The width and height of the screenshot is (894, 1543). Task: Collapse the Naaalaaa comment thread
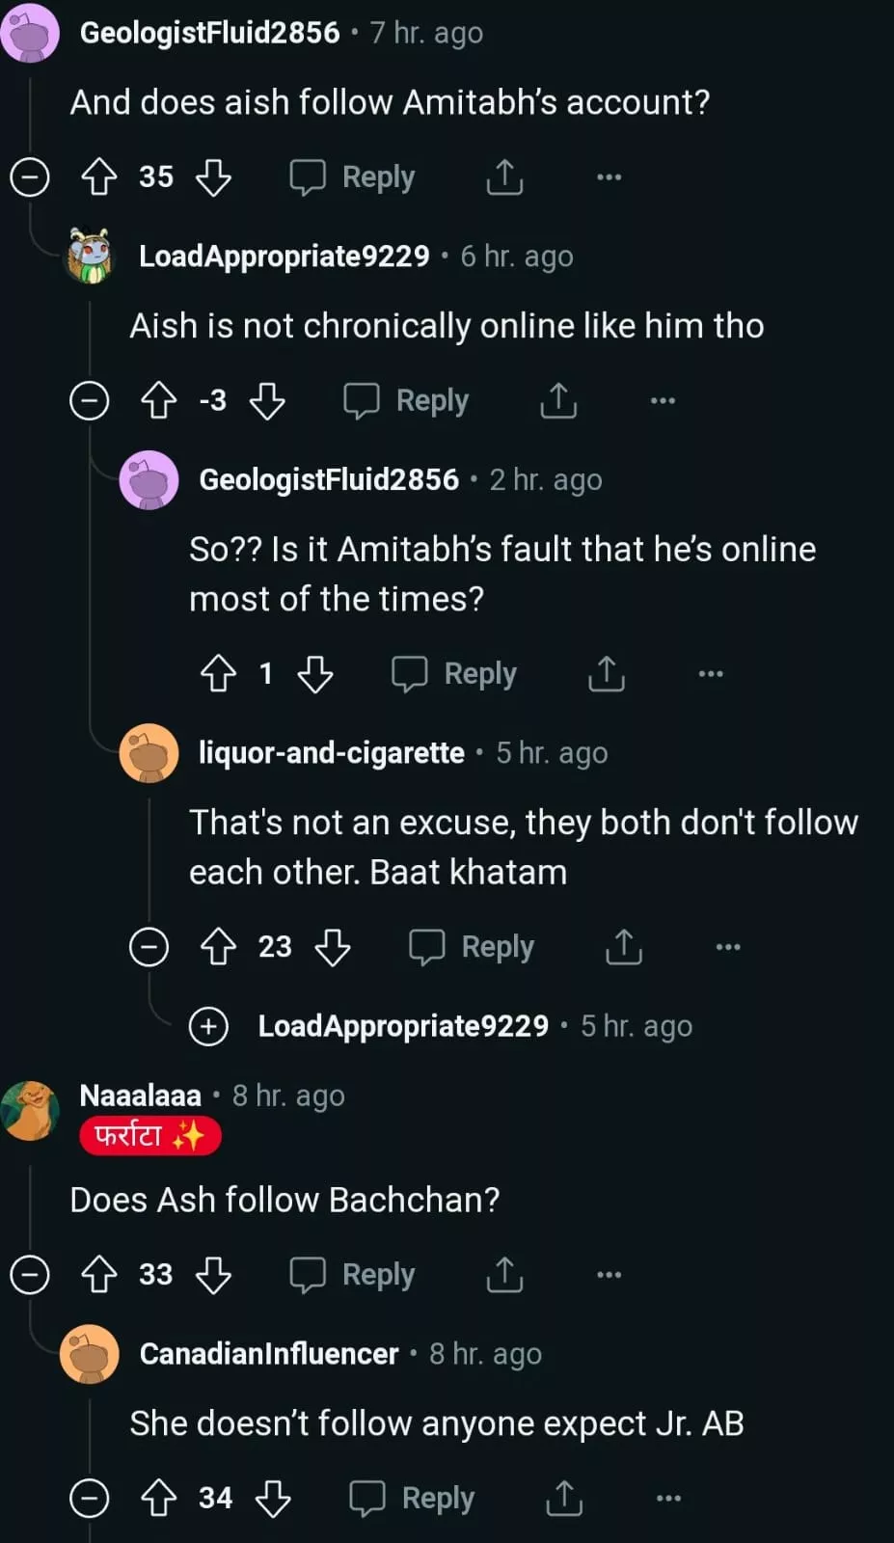pyautogui.click(x=30, y=1275)
